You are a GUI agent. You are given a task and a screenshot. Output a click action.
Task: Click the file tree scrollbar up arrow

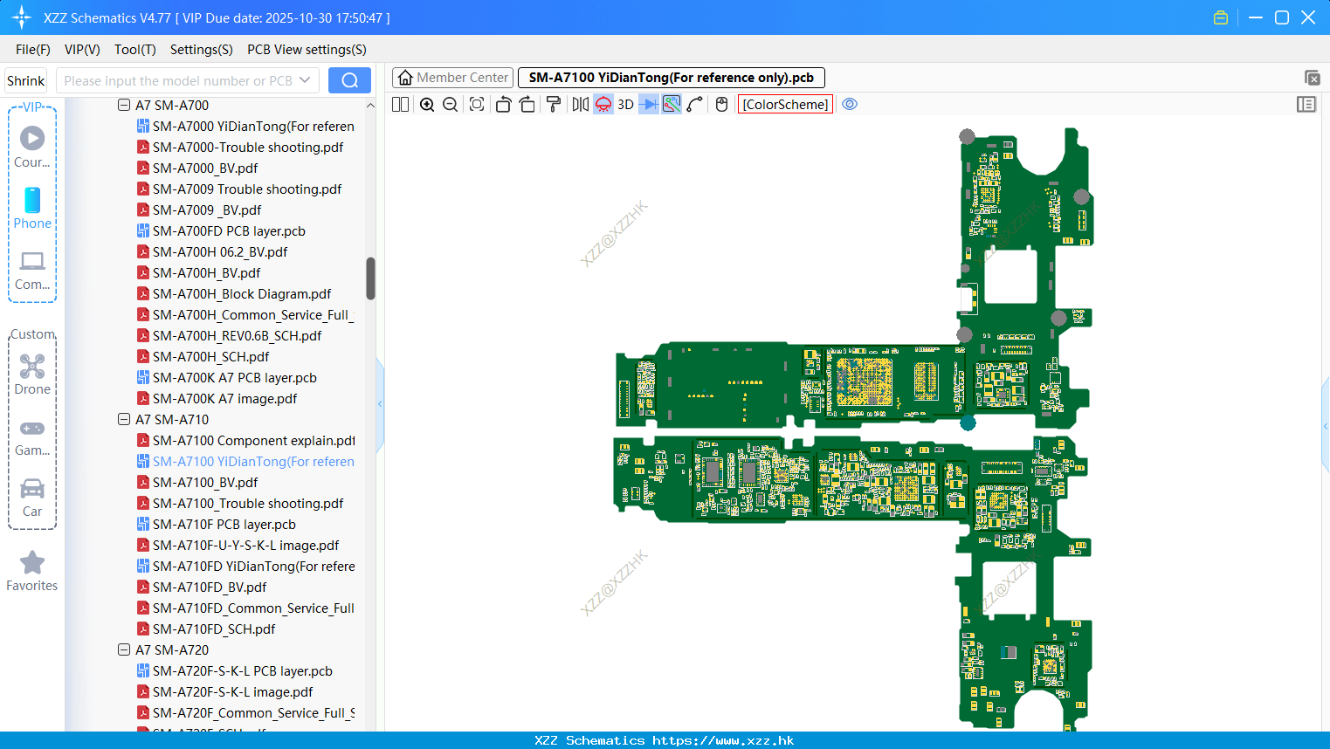pyautogui.click(x=370, y=105)
